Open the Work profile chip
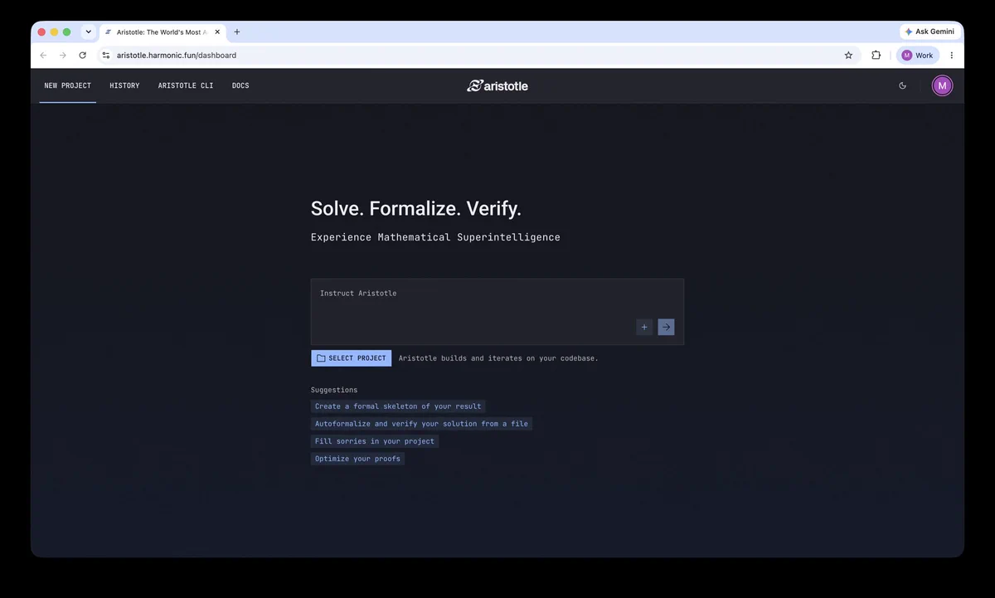Viewport: 995px width, 598px height. tap(918, 56)
